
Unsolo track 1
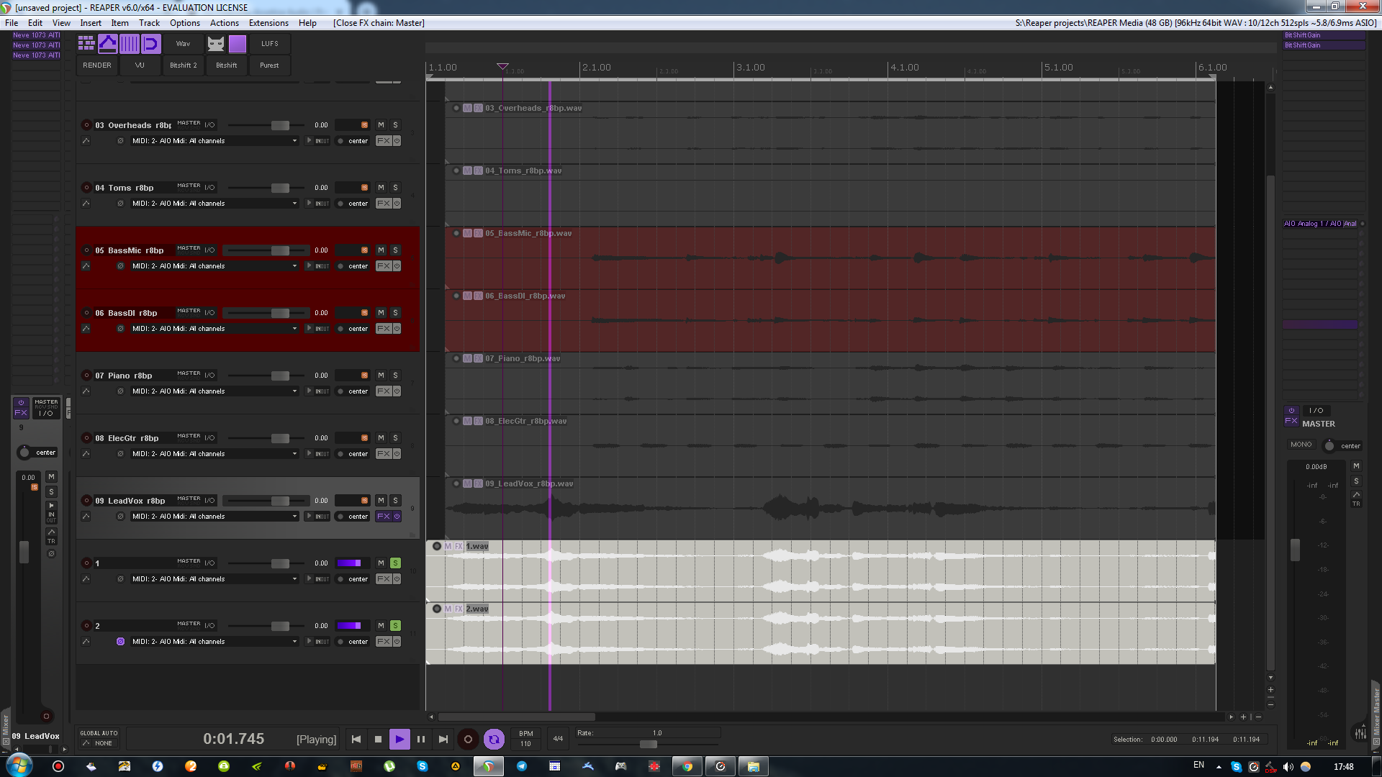(395, 563)
